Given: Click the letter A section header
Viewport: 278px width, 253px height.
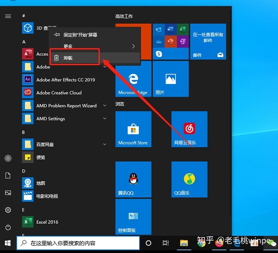Looking at the screenshot, I should [24, 42].
